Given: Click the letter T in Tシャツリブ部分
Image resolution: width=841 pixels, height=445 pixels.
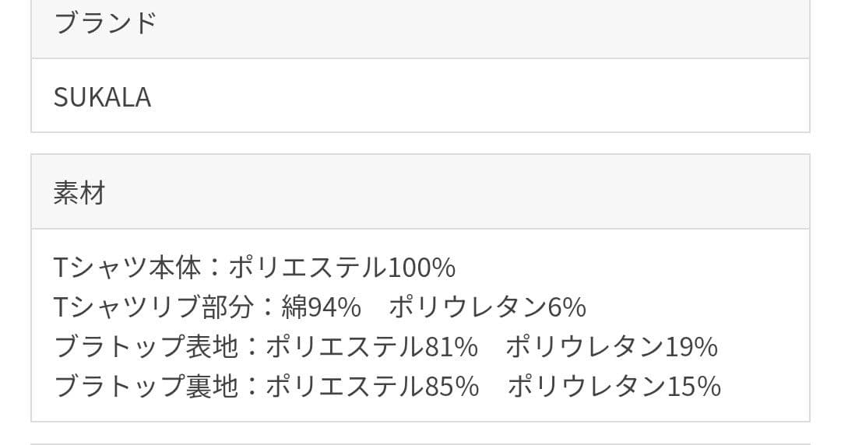Looking at the screenshot, I should coord(62,307).
